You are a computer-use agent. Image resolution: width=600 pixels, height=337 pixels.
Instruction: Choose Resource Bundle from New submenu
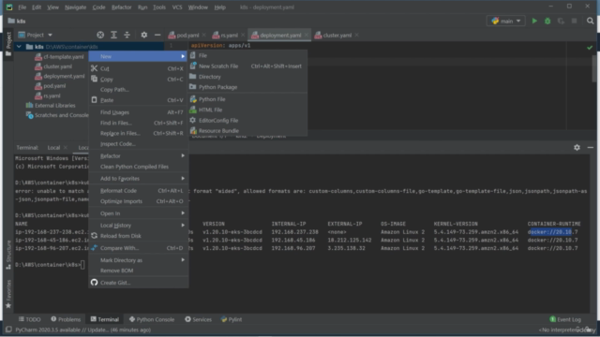point(247,131)
